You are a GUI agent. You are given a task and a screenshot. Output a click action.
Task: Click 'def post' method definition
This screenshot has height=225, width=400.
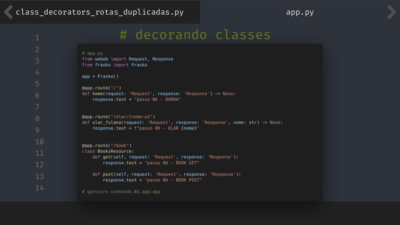(167, 174)
